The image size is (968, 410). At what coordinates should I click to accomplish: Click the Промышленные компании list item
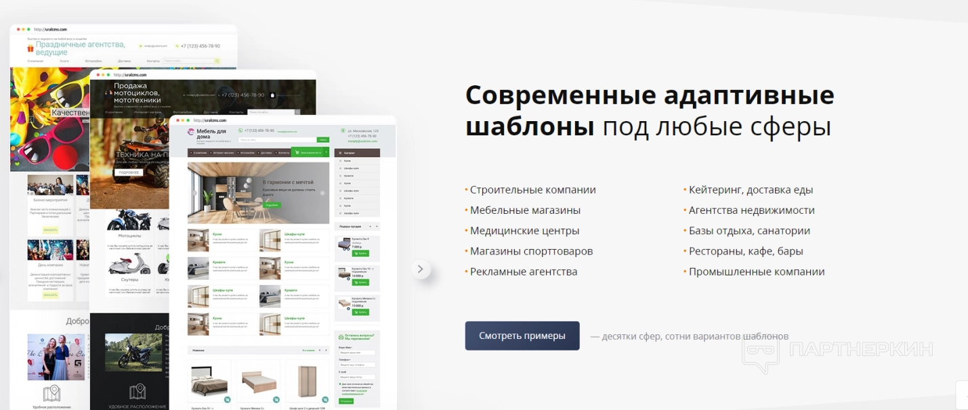click(757, 271)
